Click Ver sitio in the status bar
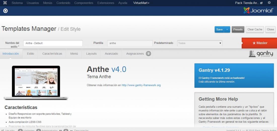This screenshot has width=277, height=131. pos(8,130)
